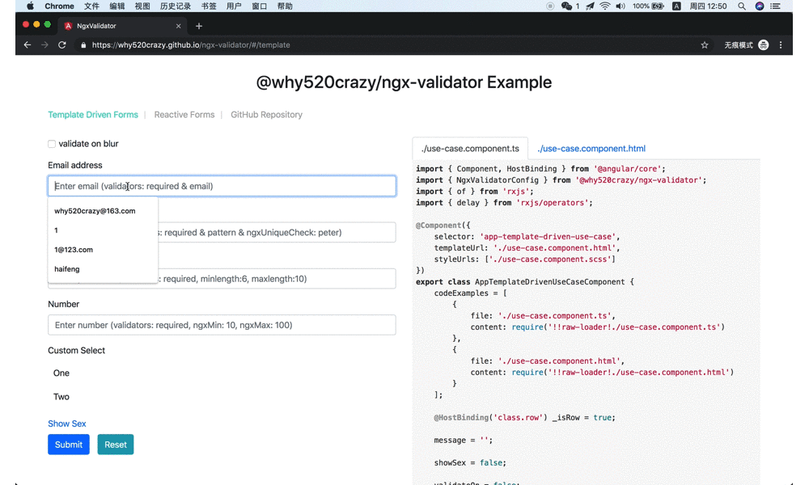Click the lock site info icon

pos(83,44)
